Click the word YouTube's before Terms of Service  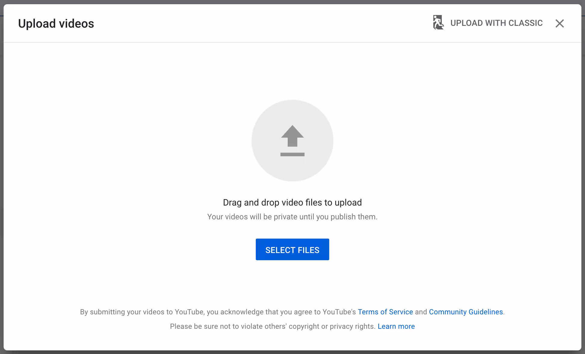(339, 312)
